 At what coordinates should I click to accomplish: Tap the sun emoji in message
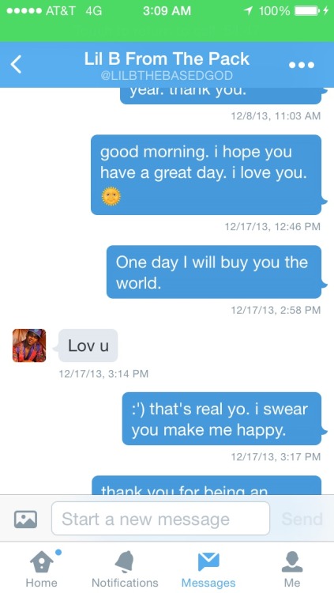pos(111,196)
